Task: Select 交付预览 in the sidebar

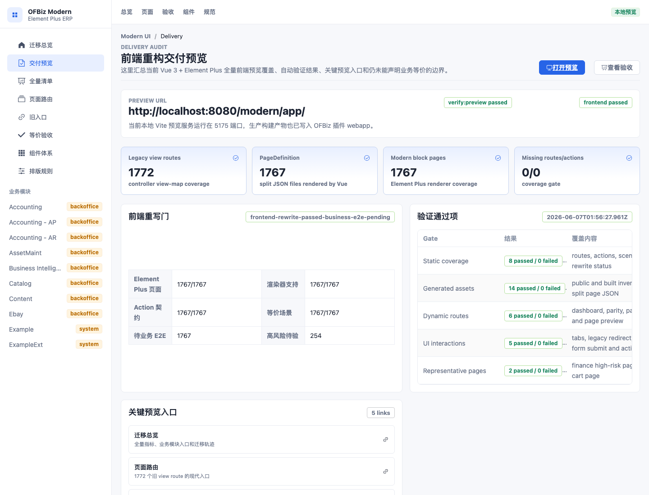Action: 55,63
